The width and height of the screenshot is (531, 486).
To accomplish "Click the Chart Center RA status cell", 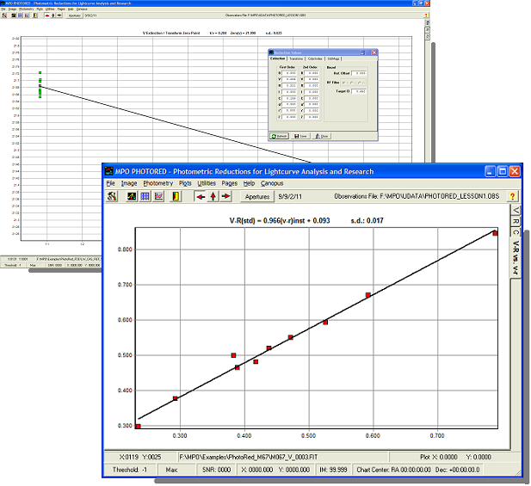I will (418, 470).
